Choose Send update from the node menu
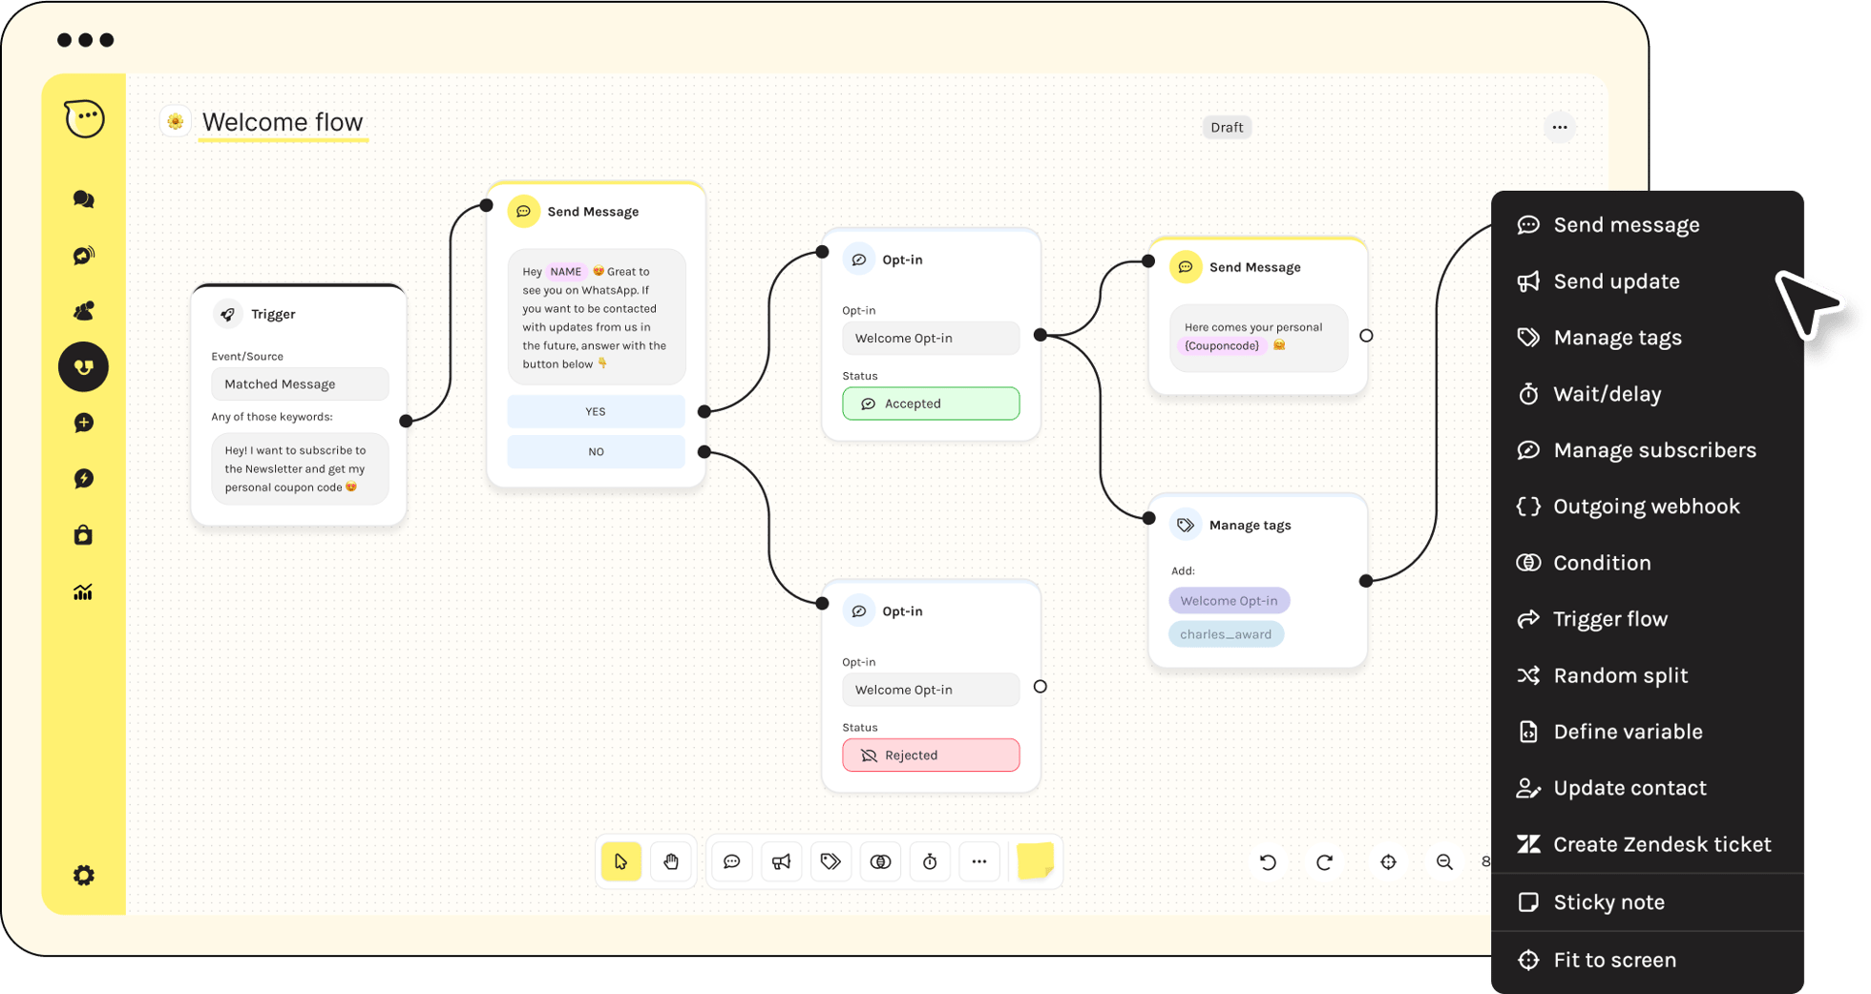The height and width of the screenshot is (994, 1871). pyautogui.click(x=1647, y=281)
